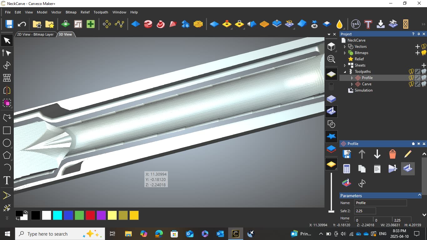Toggle Vectors visibility lightbulb
Screen dimensions: 427x240
tap(424, 47)
